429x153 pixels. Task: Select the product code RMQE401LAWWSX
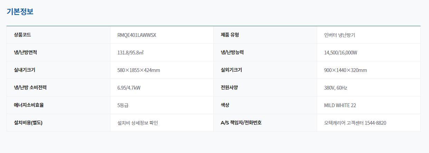[x=137, y=35]
